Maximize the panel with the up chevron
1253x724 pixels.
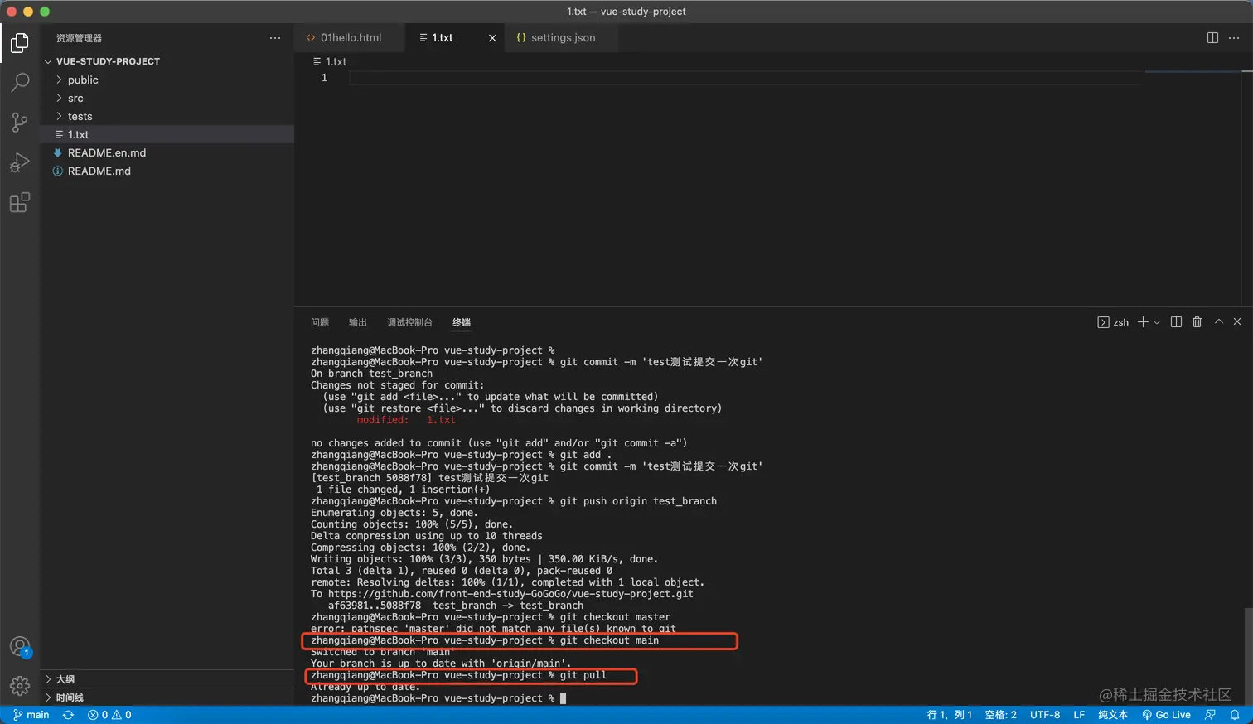point(1219,321)
